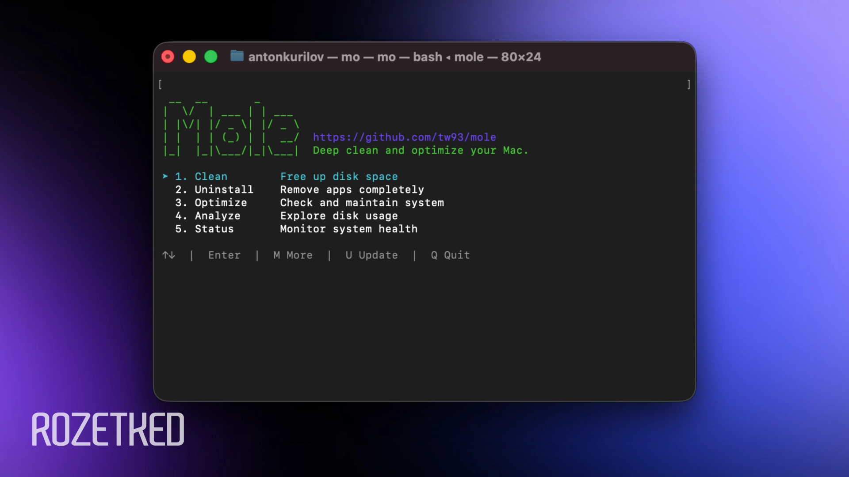Click the Enter shortcut label
The width and height of the screenshot is (849, 477).
point(224,255)
